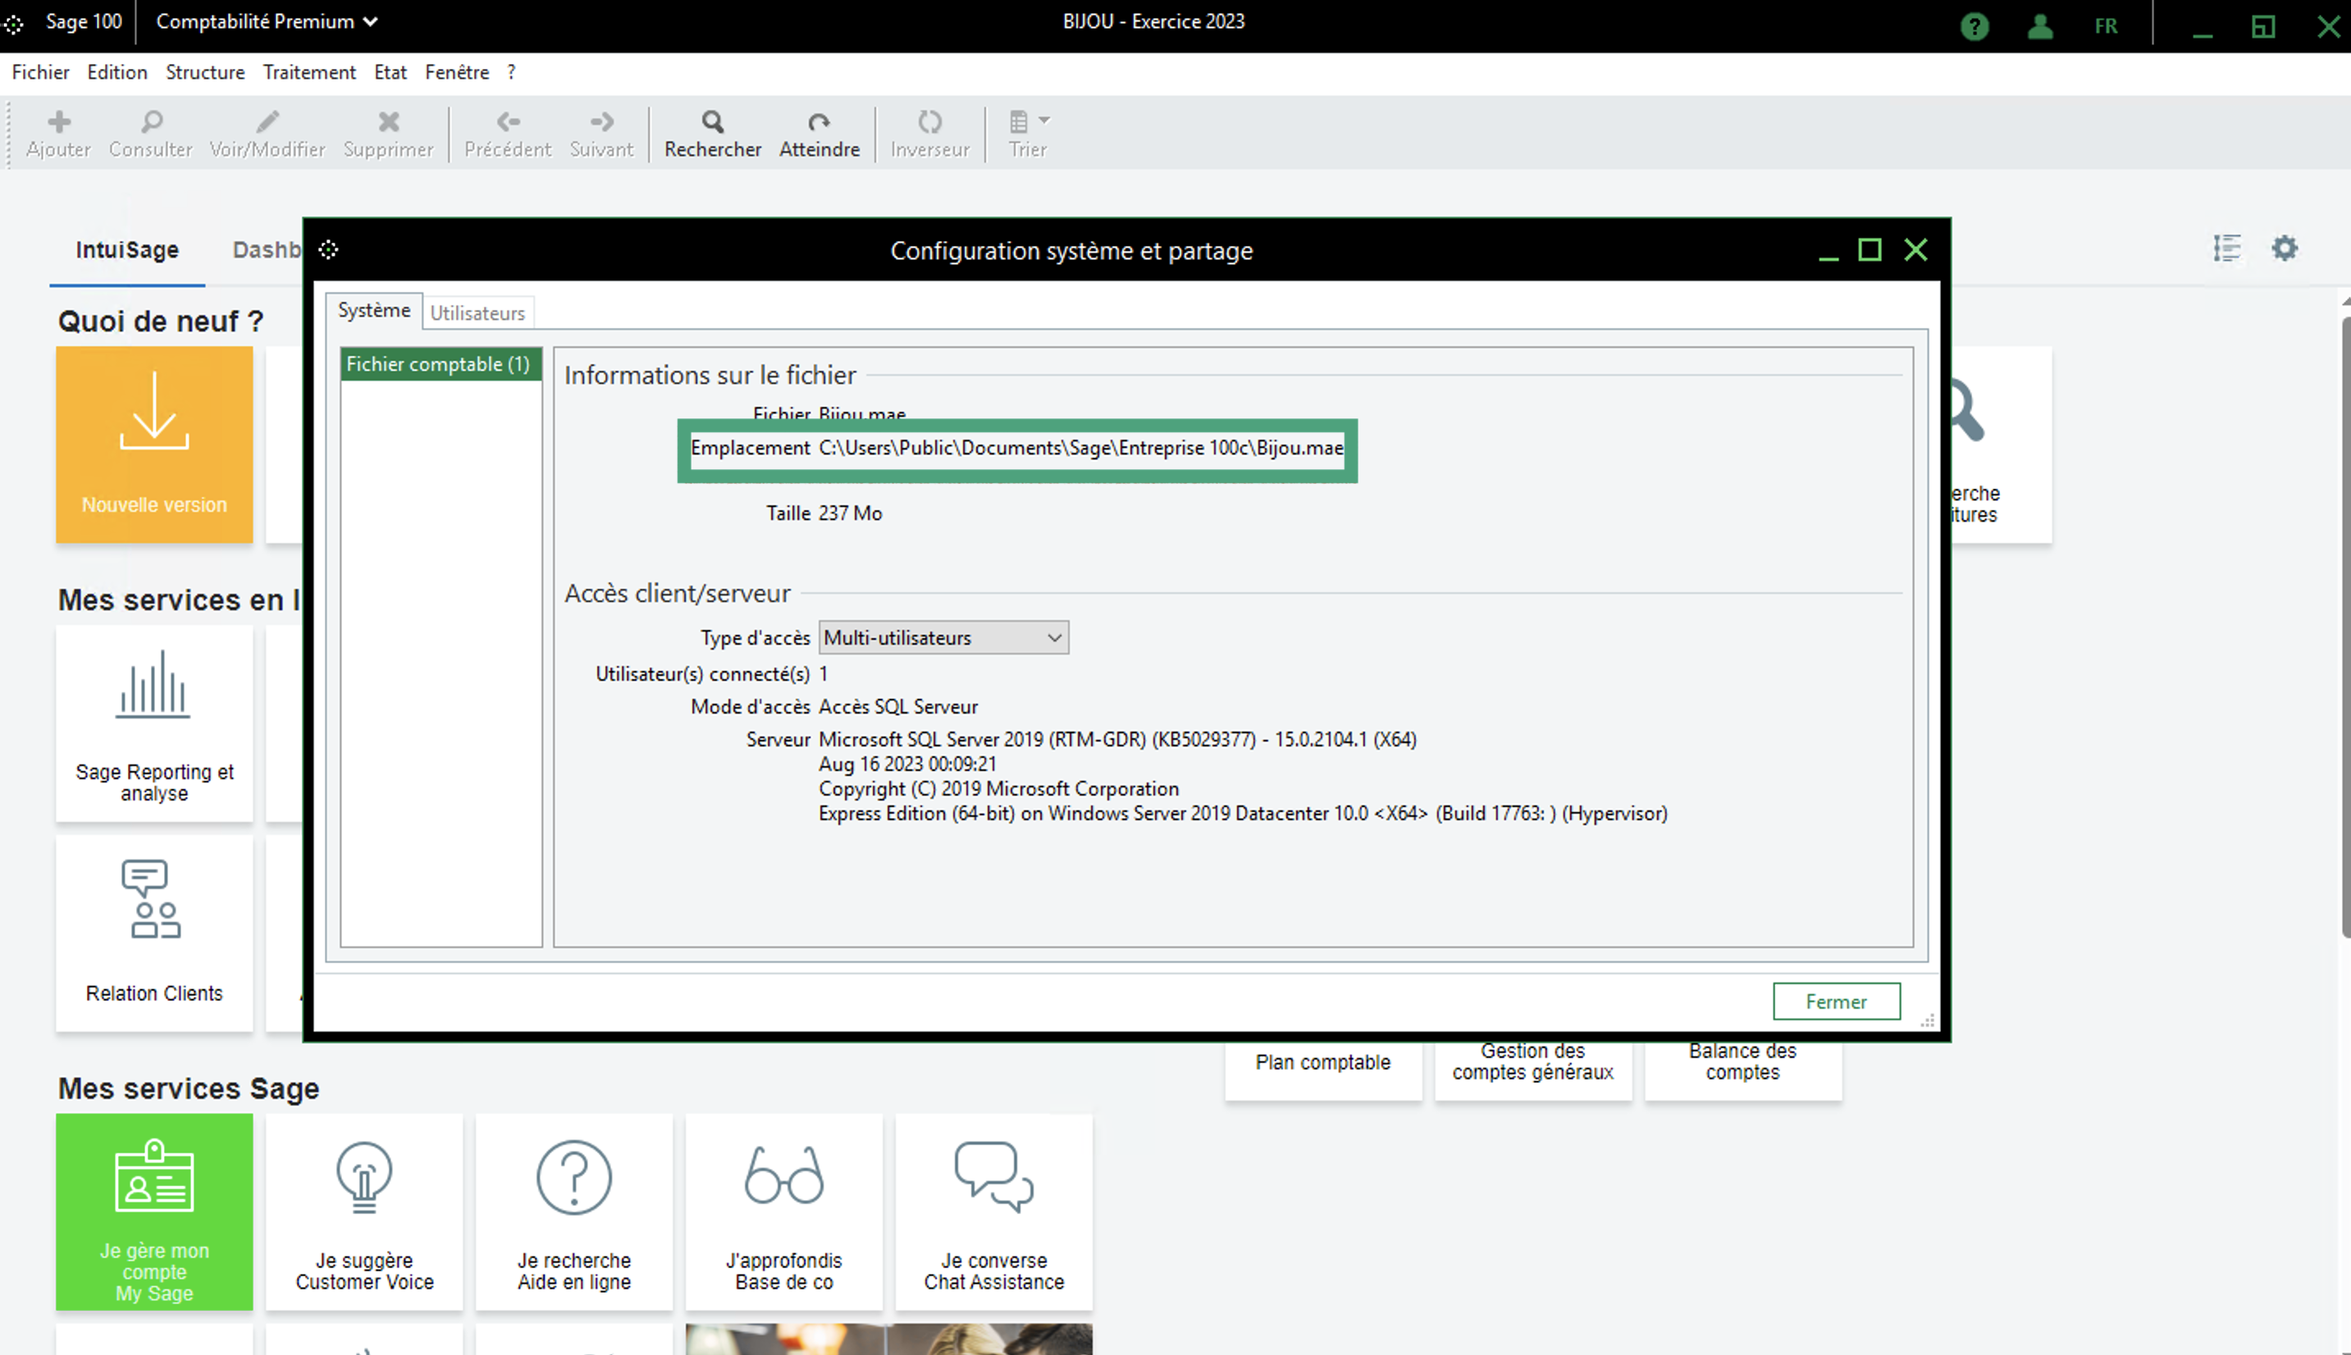This screenshot has height=1355, width=2351.
Task: Click the user profile icon
Action: tap(2039, 26)
